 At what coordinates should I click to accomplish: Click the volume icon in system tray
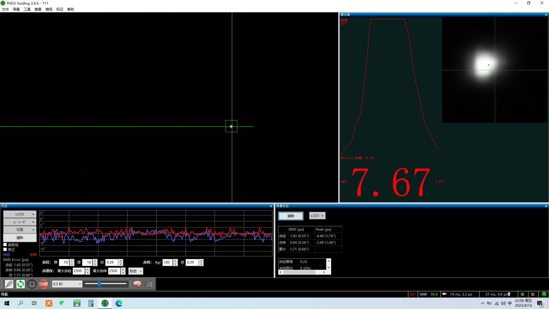[503, 303]
